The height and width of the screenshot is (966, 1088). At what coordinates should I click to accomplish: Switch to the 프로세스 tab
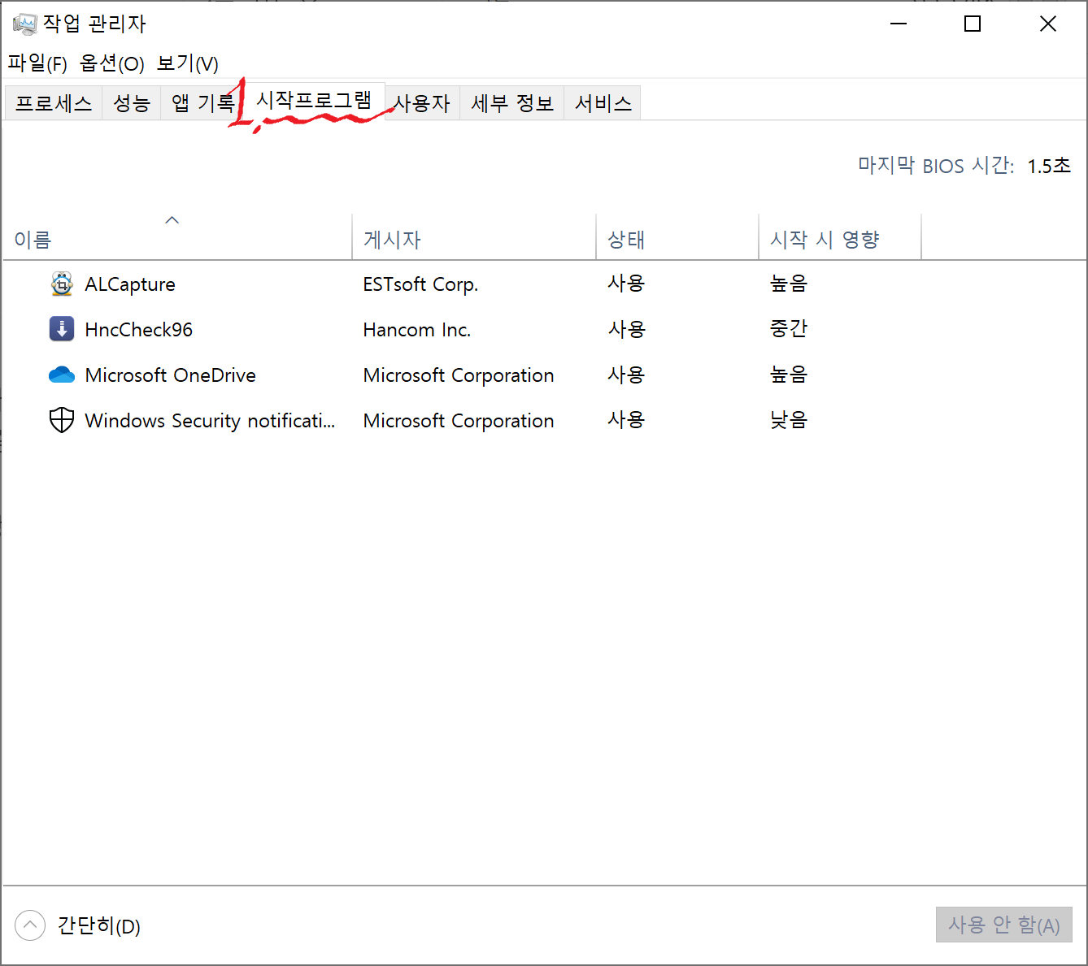54,103
